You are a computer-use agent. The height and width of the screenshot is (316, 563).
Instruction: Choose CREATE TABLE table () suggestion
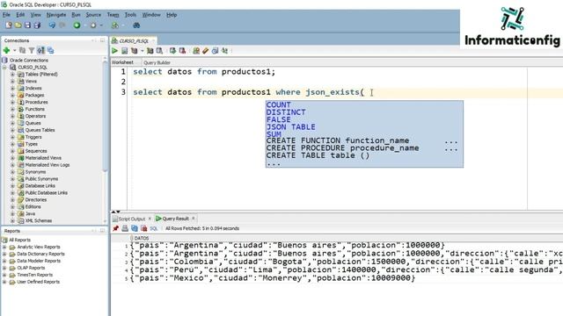pyautogui.click(x=318, y=155)
